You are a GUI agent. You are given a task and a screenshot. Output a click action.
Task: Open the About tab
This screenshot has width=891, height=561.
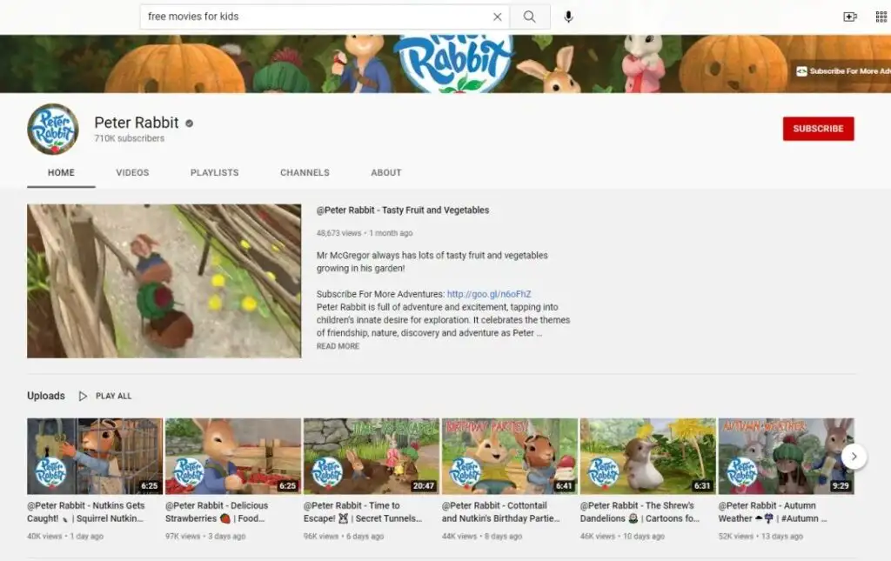386,172
